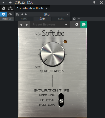This screenshot has width=105, height=118.
Task: Add a new insert with plus icon
Action: pyautogui.click(x=10, y=3)
